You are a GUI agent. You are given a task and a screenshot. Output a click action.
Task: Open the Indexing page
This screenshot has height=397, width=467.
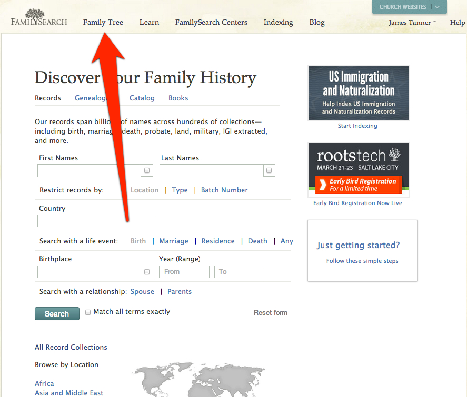[278, 22]
